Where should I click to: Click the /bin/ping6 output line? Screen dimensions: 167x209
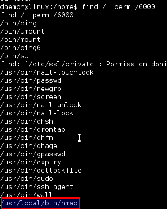click(x=20, y=48)
